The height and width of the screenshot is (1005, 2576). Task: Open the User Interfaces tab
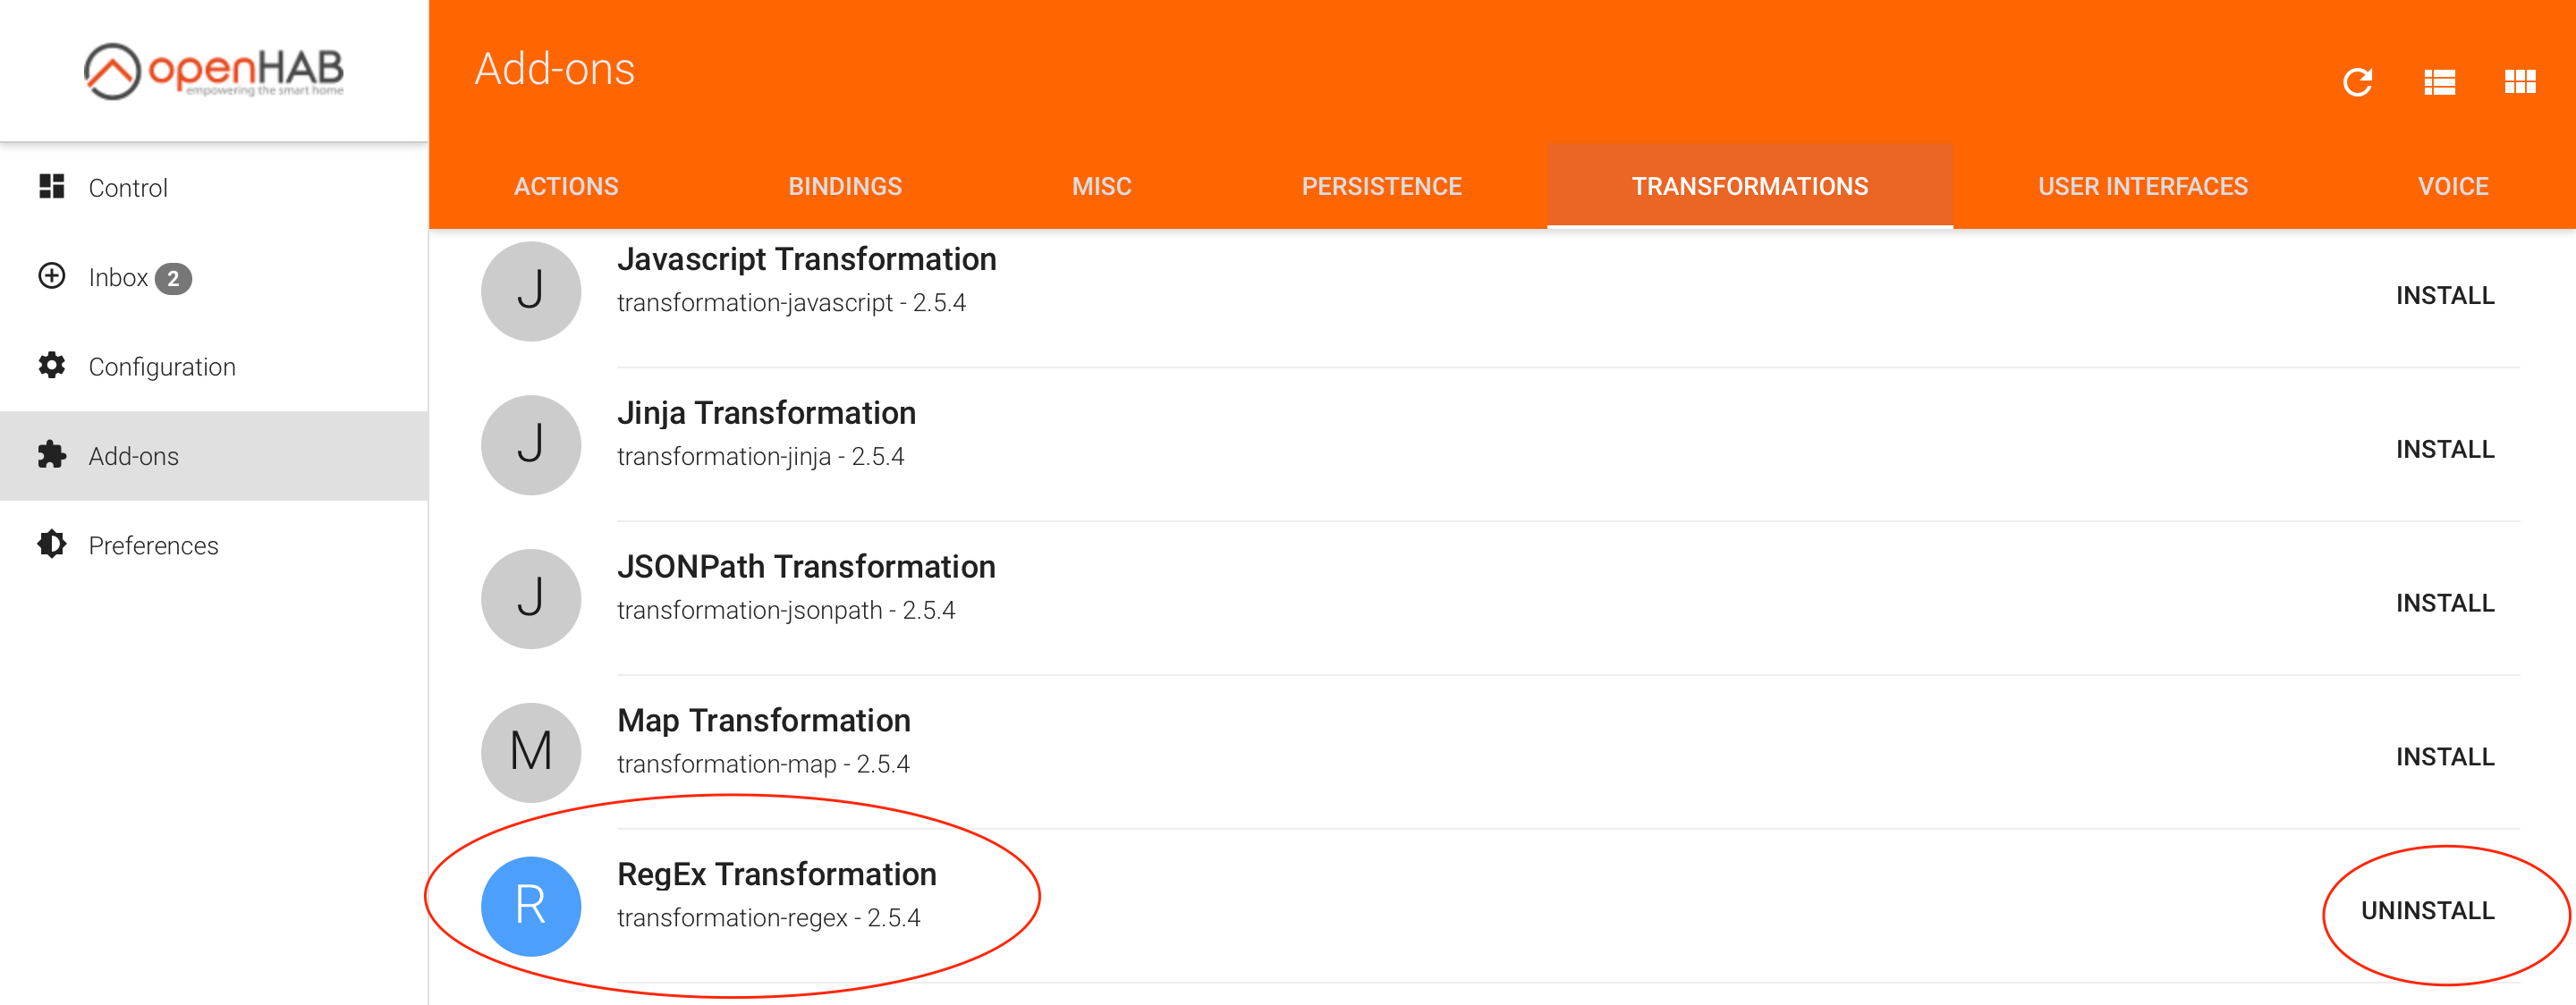2142,187
